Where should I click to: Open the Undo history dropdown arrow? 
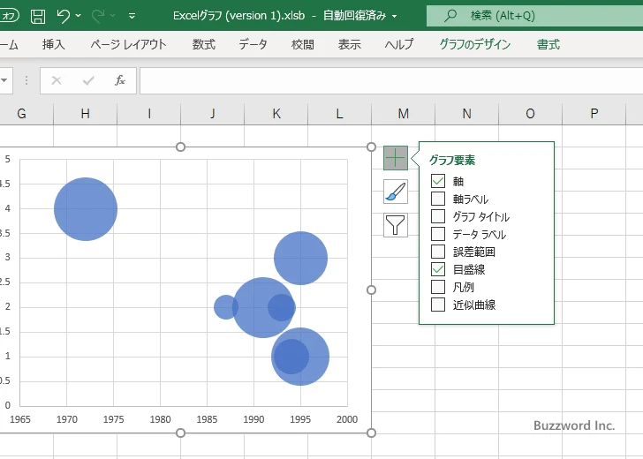(x=79, y=16)
